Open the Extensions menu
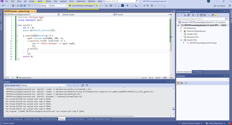The image size is (232, 125). 81,1
